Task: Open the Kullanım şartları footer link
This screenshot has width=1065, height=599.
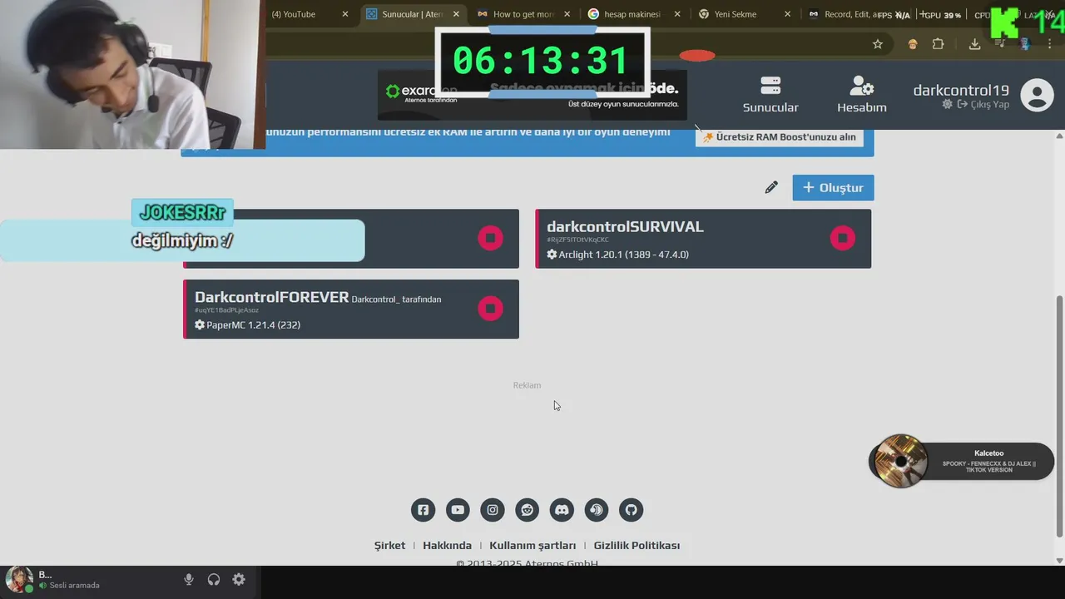Action: [x=532, y=545]
